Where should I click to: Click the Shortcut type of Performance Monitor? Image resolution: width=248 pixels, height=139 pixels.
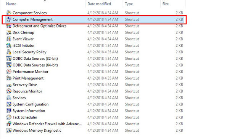132,72
